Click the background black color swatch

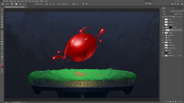[x=3, y=67]
